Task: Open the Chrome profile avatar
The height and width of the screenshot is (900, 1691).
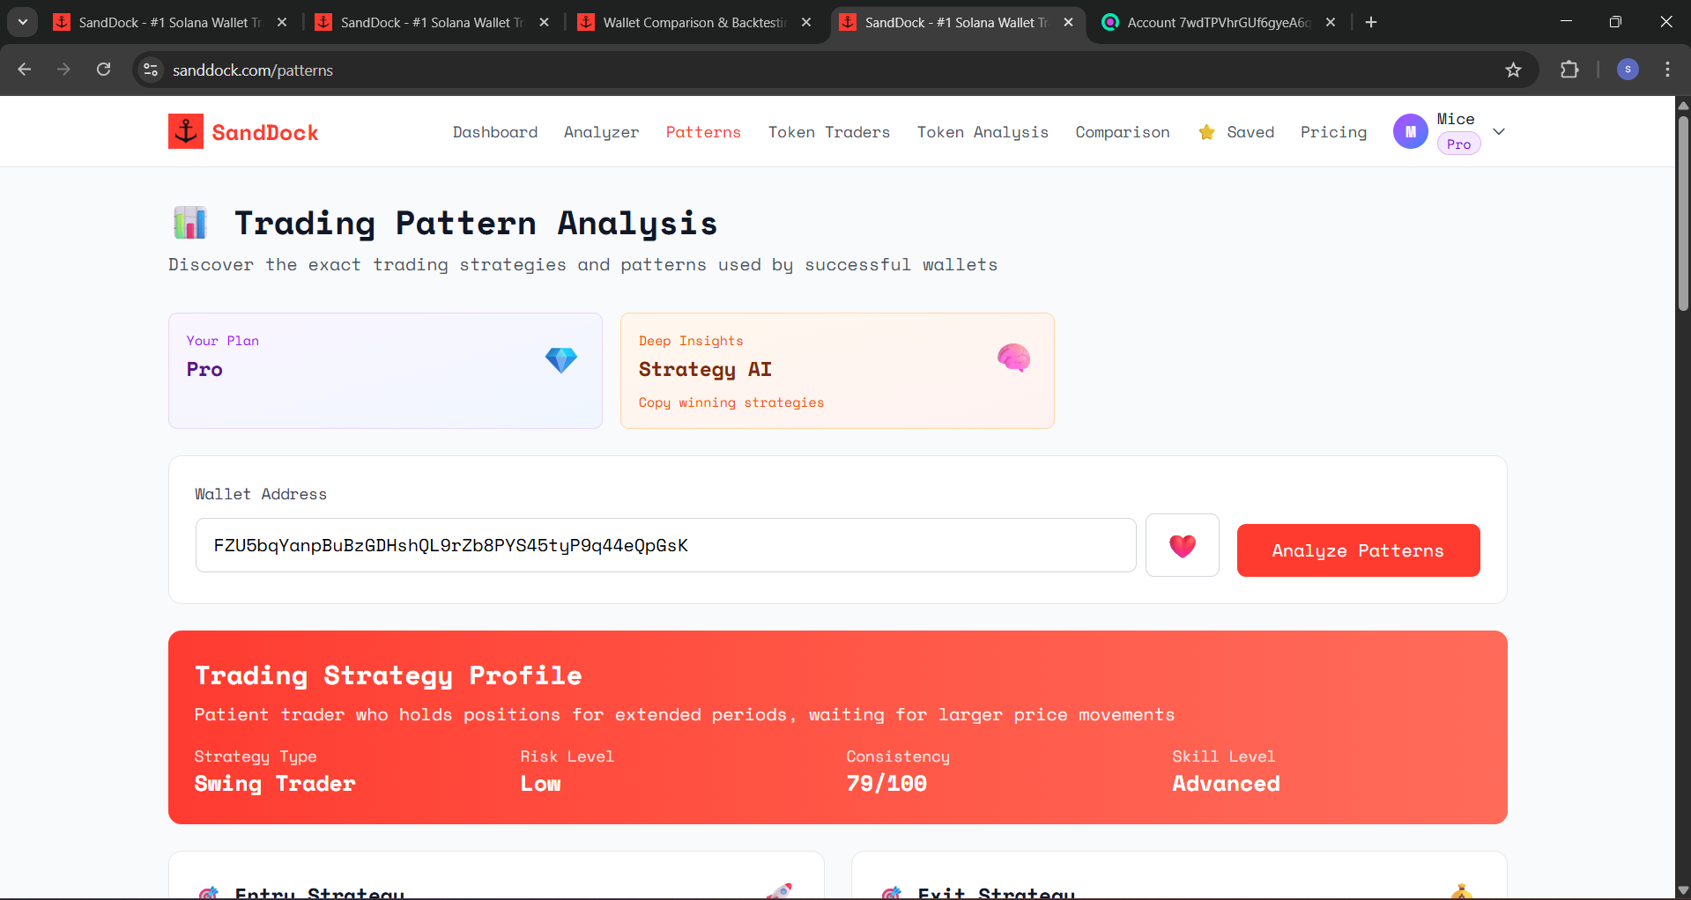Action: click(x=1628, y=70)
